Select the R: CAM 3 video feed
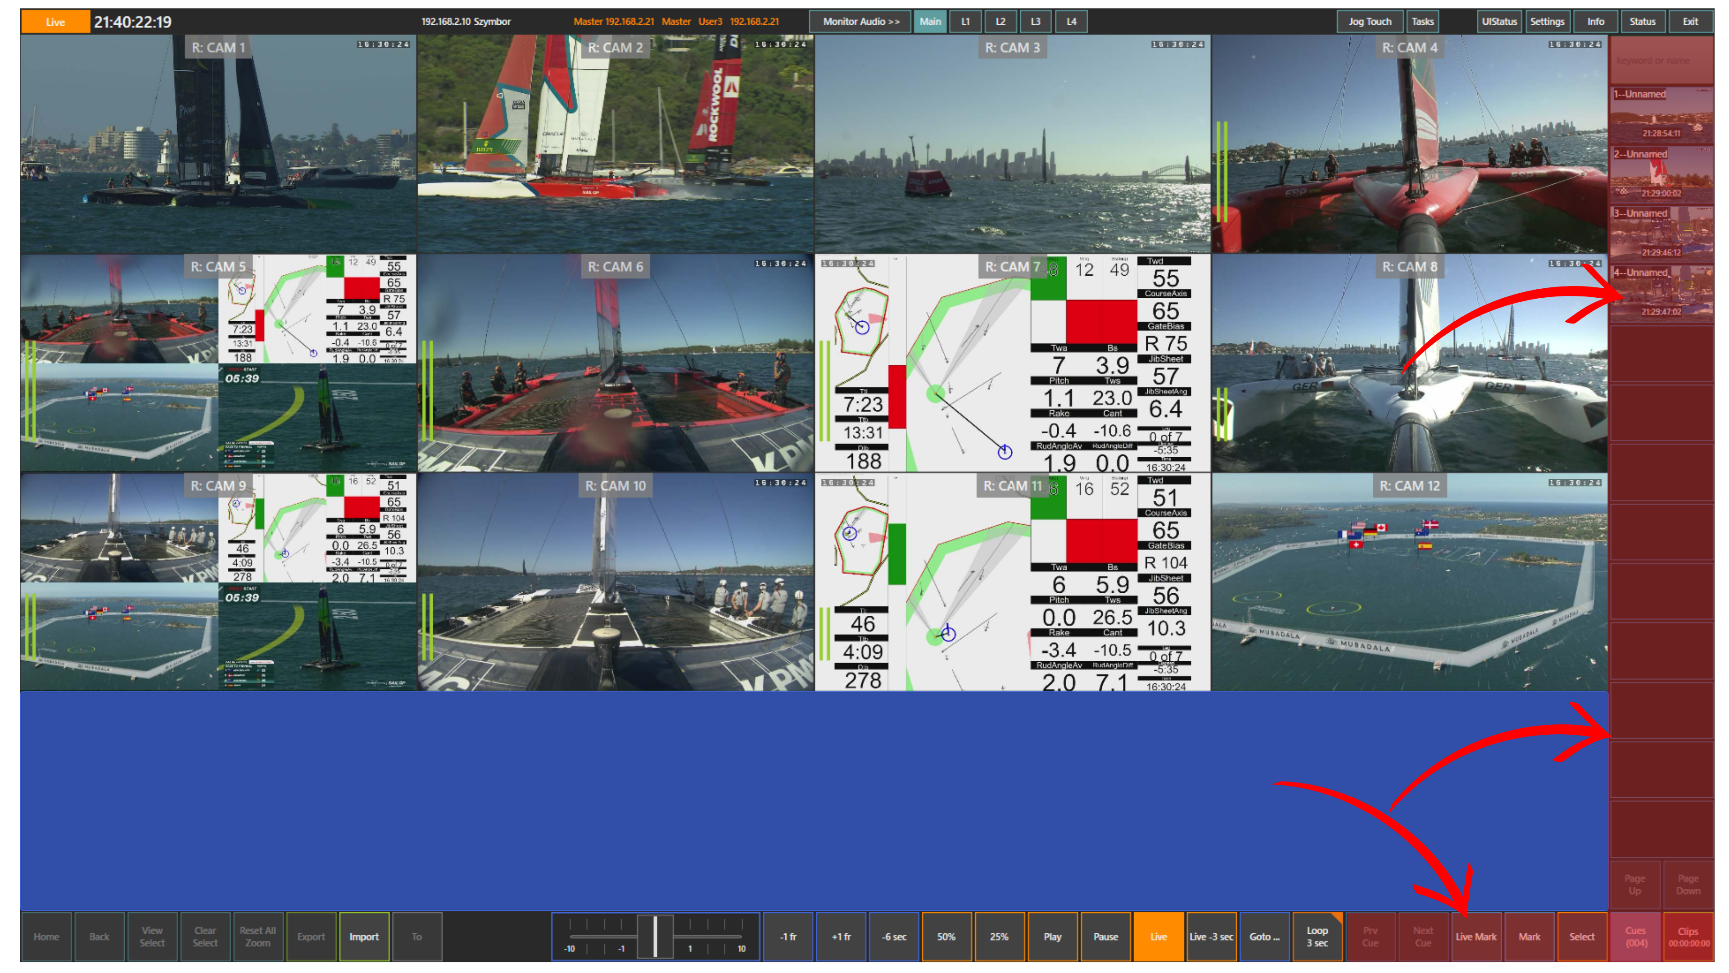The image size is (1729, 973). pyautogui.click(x=1012, y=144)
